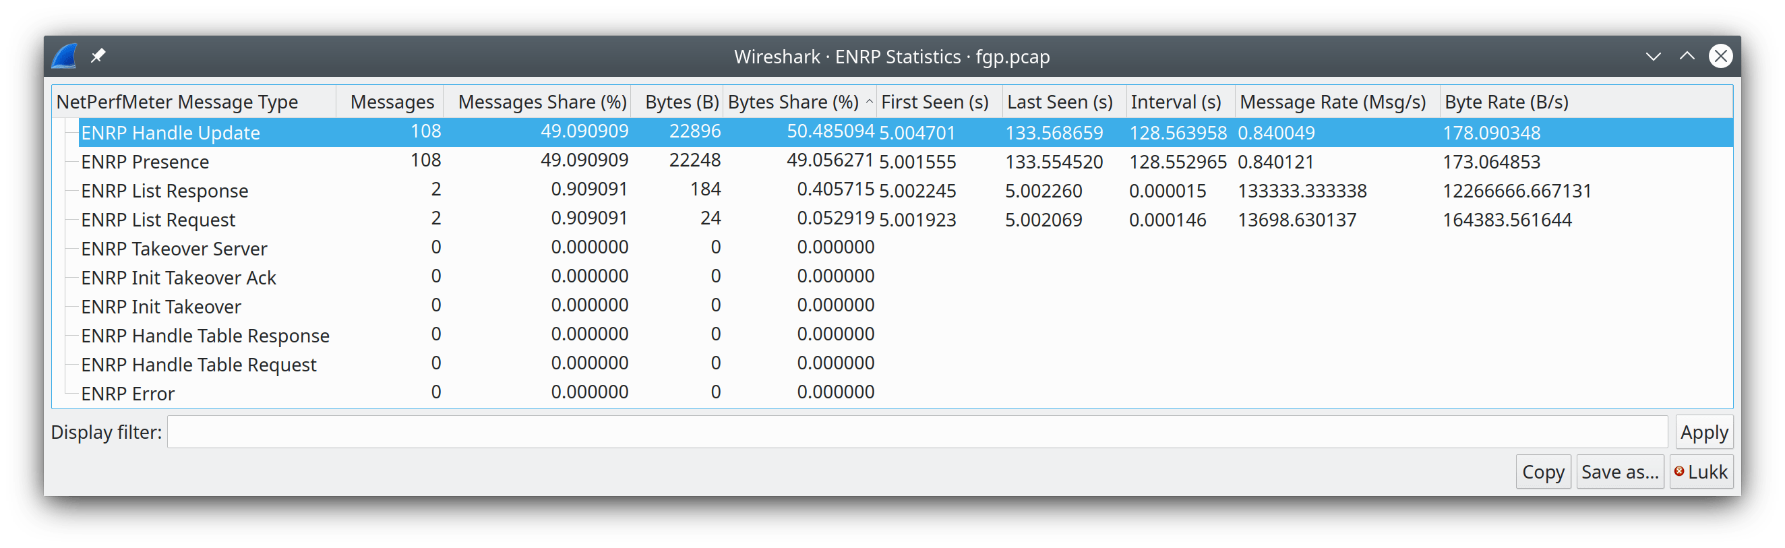Click the Wireshark shark fin icon

pyautogui.click(x=65, y=56)
